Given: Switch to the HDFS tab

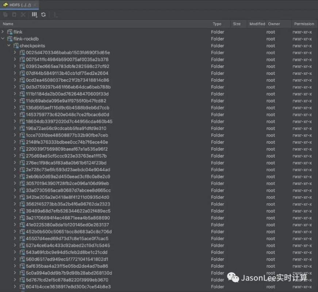Looking at the screenshot, I should click(x=18, y=5).
